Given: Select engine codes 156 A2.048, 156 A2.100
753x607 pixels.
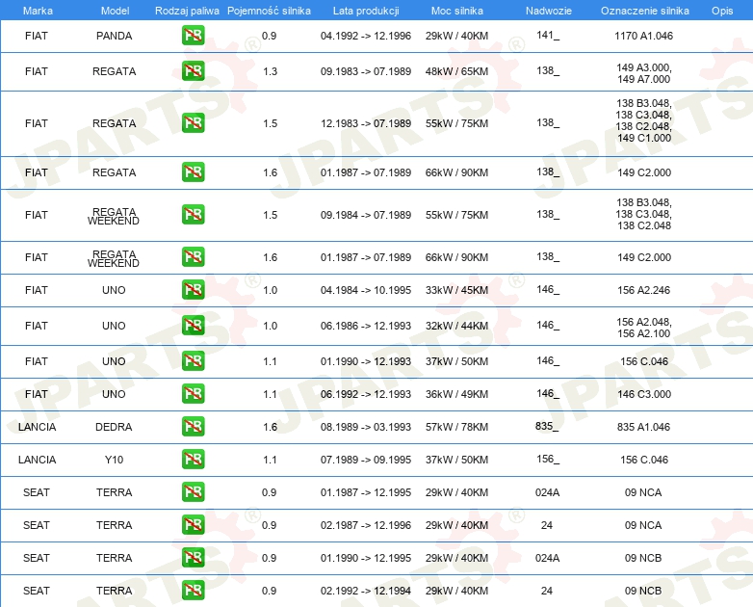Looking at the screenshot, I should click(643, 328).
